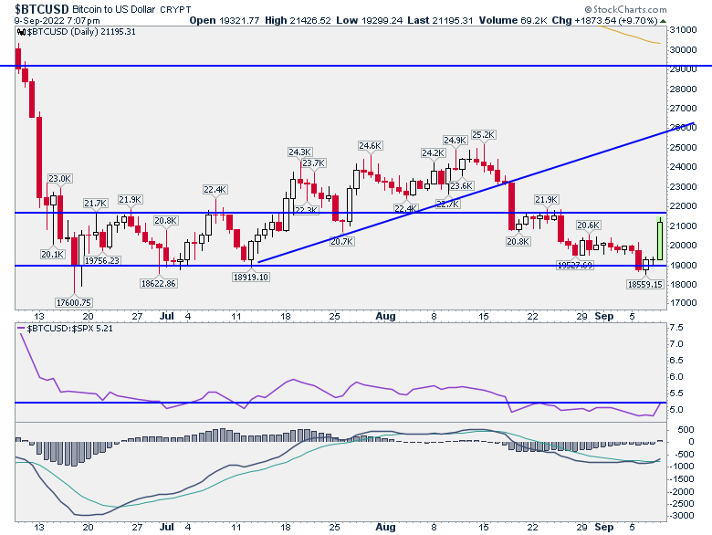Click the 22.3K price label

click(307, 210)
